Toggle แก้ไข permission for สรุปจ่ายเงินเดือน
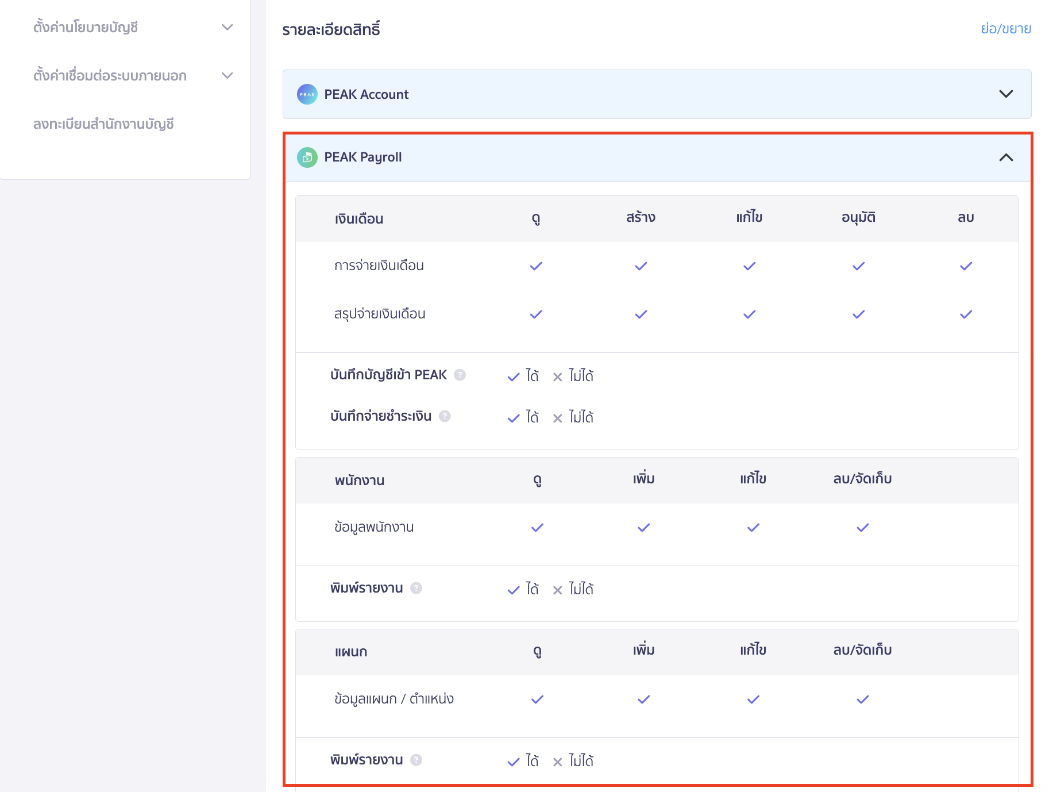Screen dimensions: 1049x792 749,314
